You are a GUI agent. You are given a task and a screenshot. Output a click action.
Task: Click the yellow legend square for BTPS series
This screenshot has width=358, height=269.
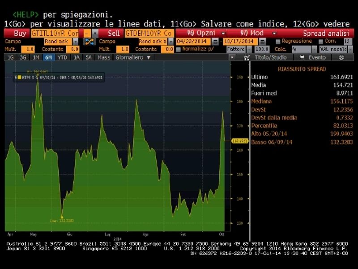(16, 77)
